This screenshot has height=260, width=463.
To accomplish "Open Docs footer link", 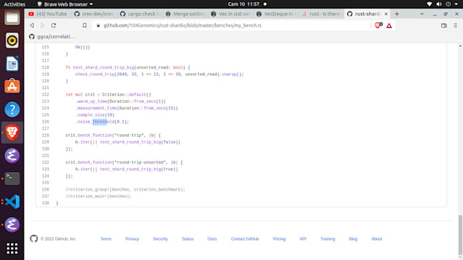I will pos(212,239).
